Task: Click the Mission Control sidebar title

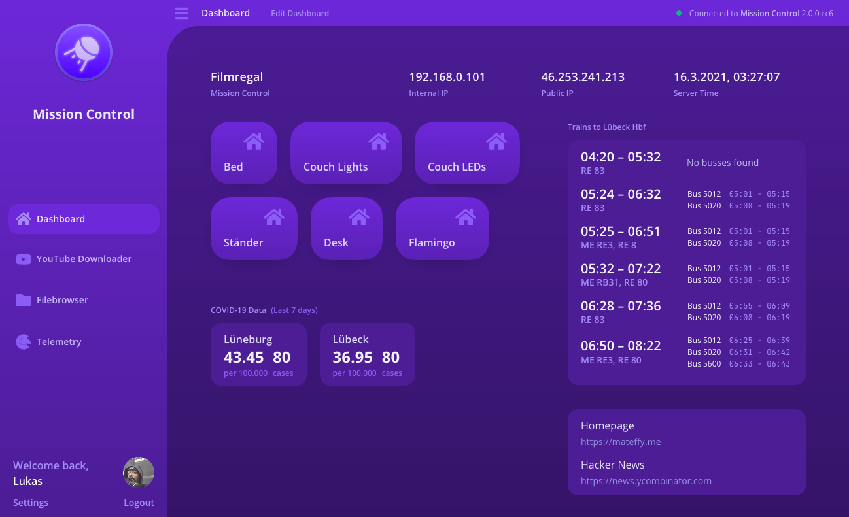Action: tap(84, 114)
